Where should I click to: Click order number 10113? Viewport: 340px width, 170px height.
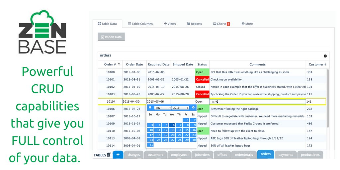tap(110, 138)
